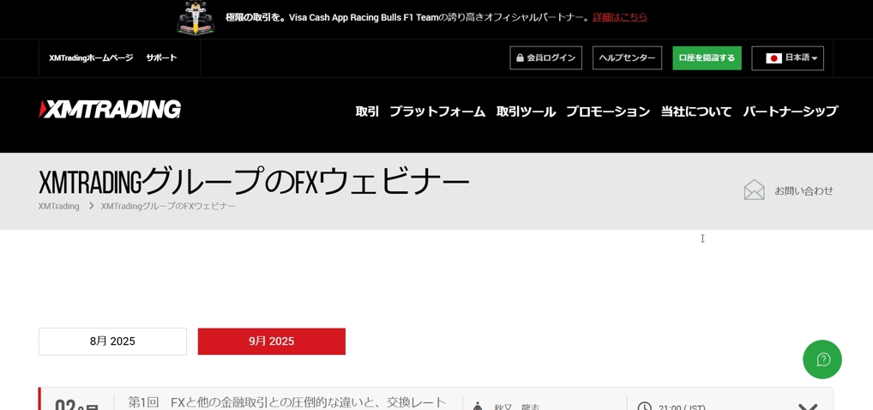Image resolution: width=873 pixels, height=410 pixels.
Task: Open the 当社について menu
Action: (696, 112)
